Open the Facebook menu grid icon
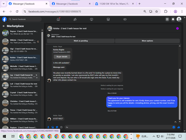 point(167,19)
